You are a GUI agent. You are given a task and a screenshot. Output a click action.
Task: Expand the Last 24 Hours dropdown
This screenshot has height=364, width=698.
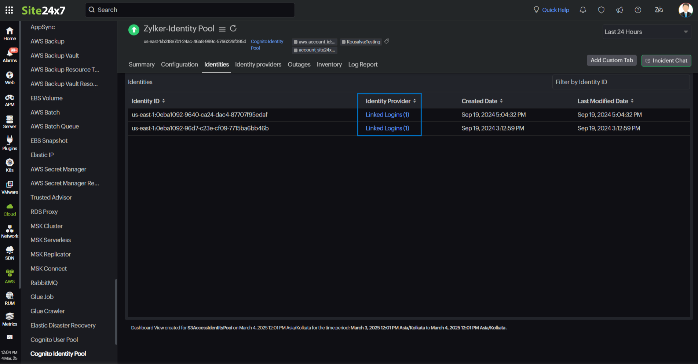coord(646,32)
